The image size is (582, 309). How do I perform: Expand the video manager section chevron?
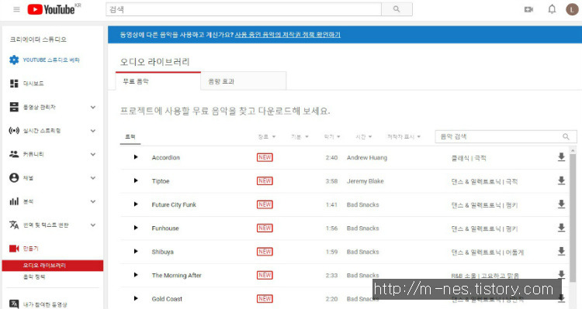[93, 107]
